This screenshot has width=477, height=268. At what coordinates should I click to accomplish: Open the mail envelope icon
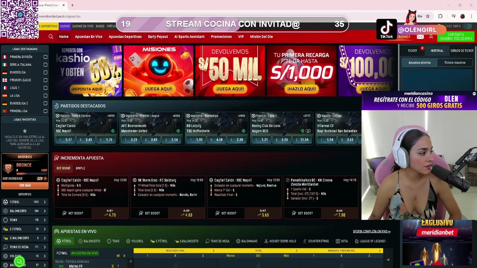420,36
